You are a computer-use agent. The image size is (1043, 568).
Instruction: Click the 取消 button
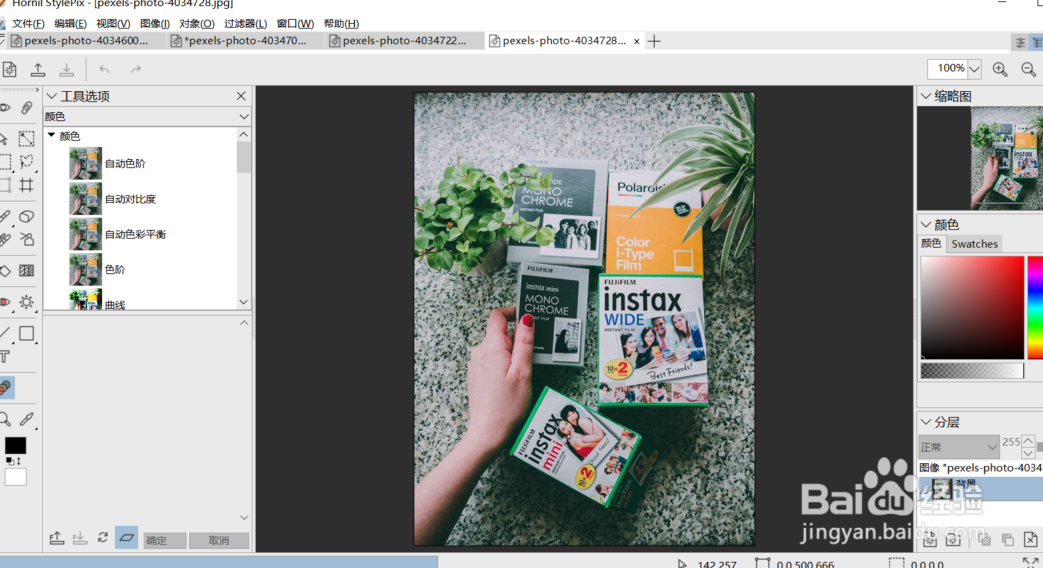click(218, 540)
